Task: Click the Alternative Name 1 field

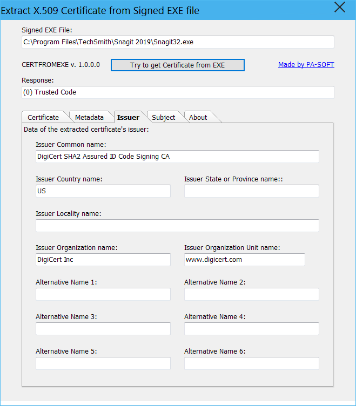Action: (103, 294)
